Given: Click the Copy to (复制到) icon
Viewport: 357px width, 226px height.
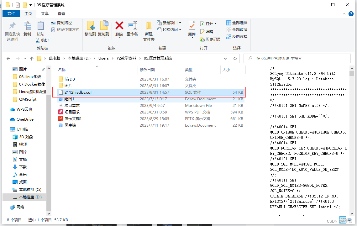Looking at the screenshot, I should (104, 26).
